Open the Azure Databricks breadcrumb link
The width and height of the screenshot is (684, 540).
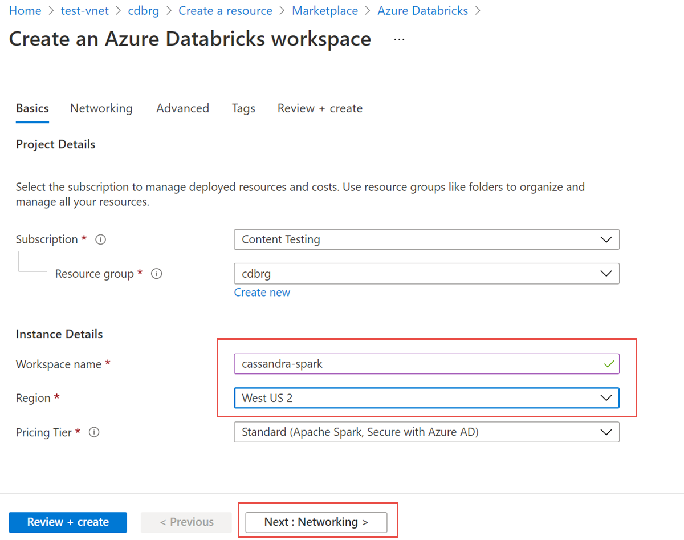[422, 10]
